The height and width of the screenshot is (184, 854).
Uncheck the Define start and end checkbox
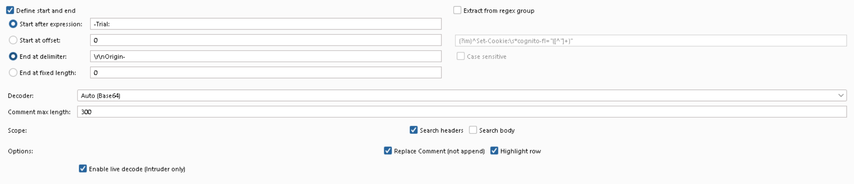coord(10,10)
